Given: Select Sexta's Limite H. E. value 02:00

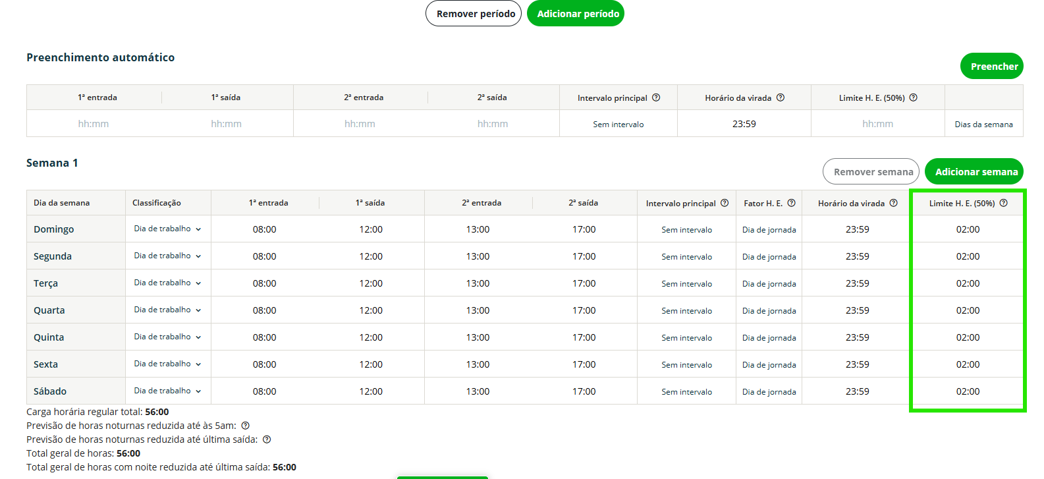Looking at the screenshot, I should 968,364.
